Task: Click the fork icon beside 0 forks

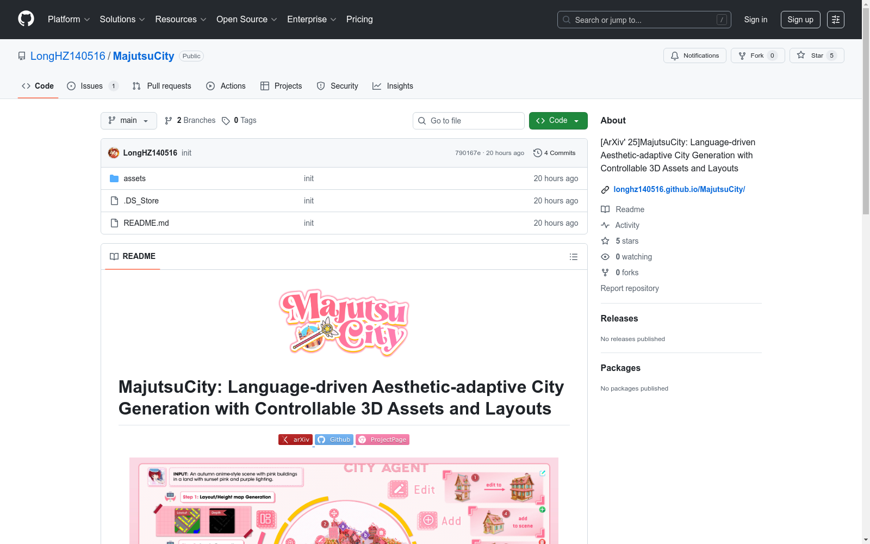Action: tap(605, 273)
